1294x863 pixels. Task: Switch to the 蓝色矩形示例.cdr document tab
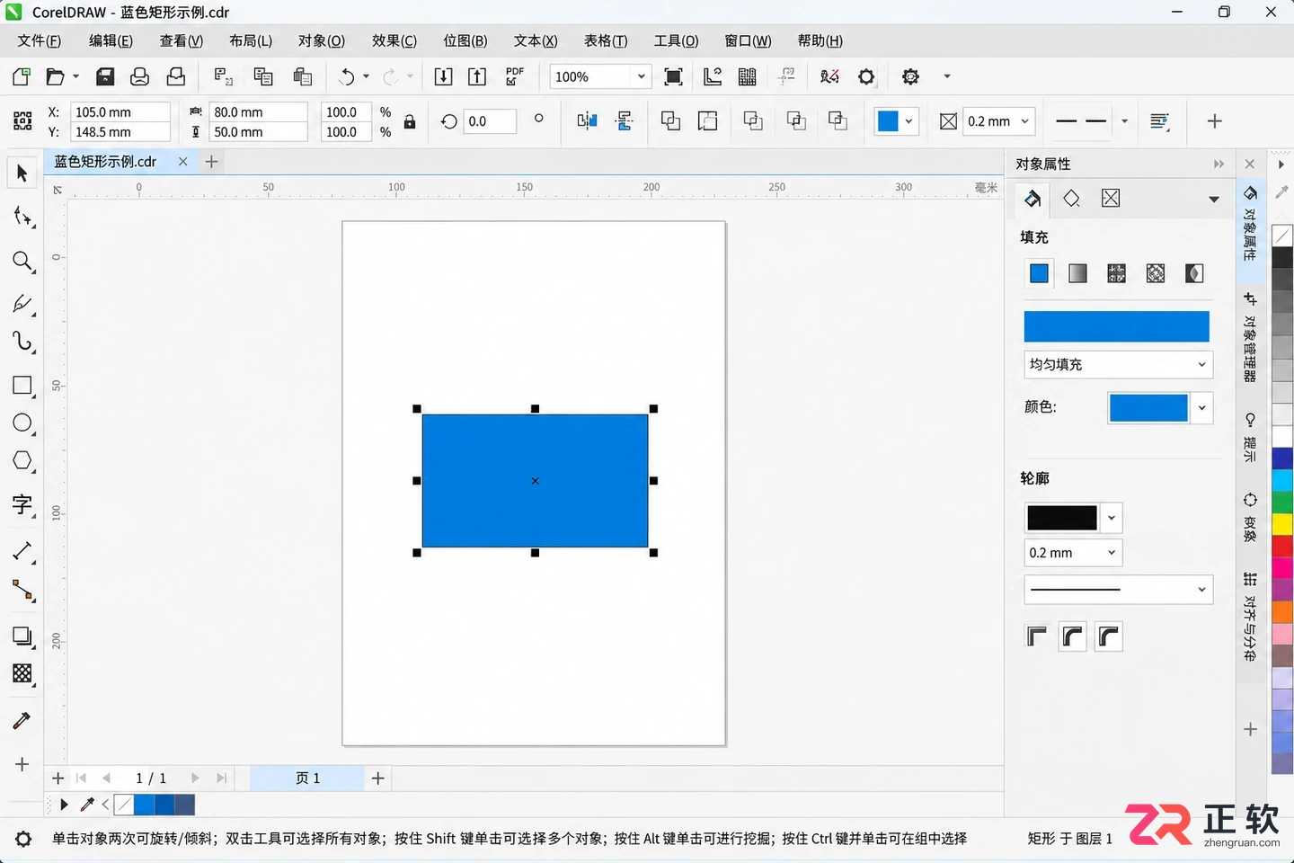[105, 162]
